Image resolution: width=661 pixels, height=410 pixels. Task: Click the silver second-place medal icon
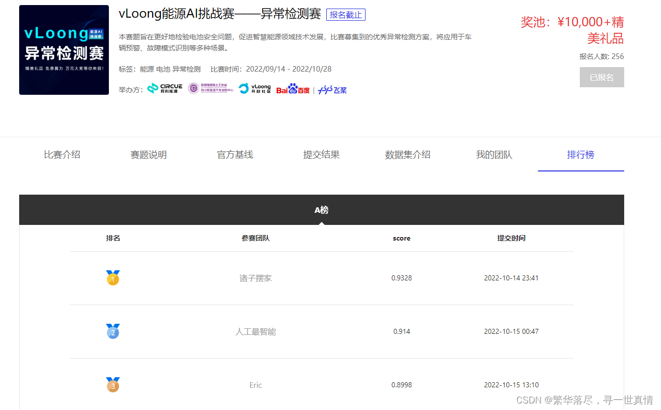112,331
